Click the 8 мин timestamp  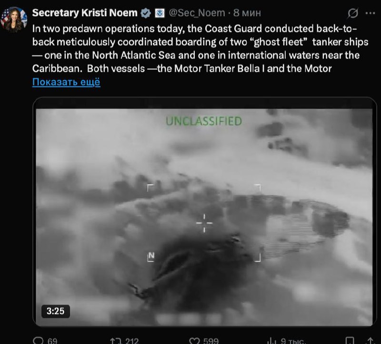pyautogui.click(x=247, y=13)
